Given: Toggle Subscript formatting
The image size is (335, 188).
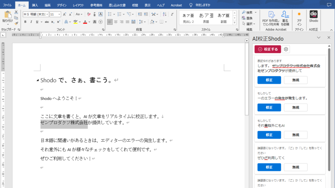Looking at the screenshot, I should click(x=53, y=22).
